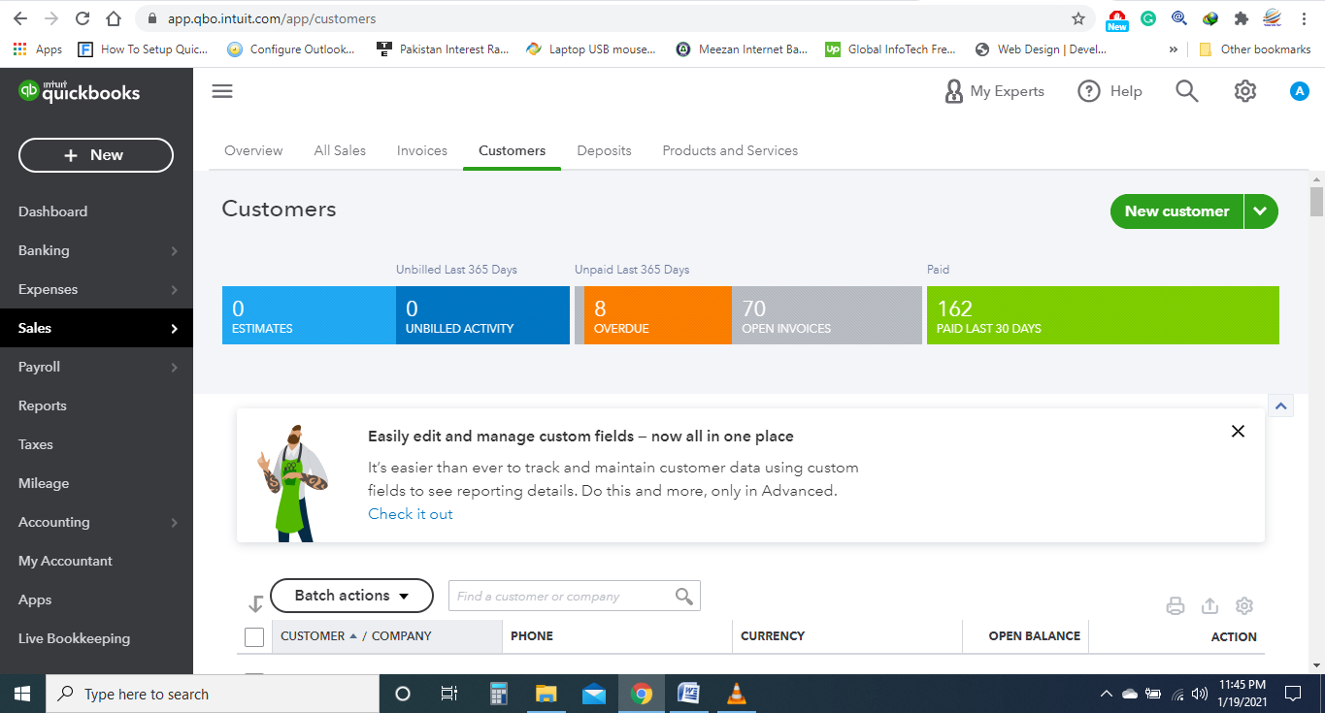The image size is (1325, 713).
Task: Switch to the Deposits tab
Action: pos(604,150)
